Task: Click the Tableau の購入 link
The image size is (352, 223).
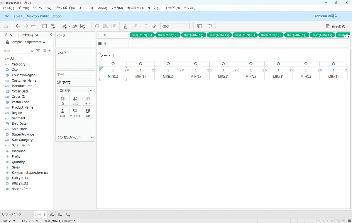Action: click(326, 16)
